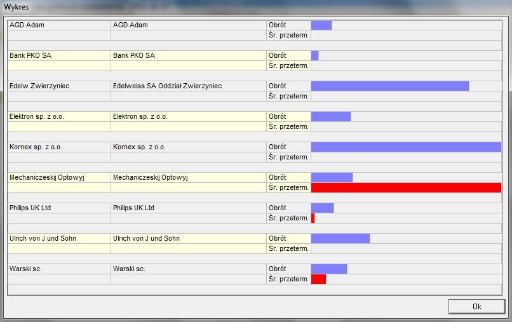The height and width of the screenshot is (322, 512).
Task: Click the Wykres window title bar
Action: (x=256, y=7)
